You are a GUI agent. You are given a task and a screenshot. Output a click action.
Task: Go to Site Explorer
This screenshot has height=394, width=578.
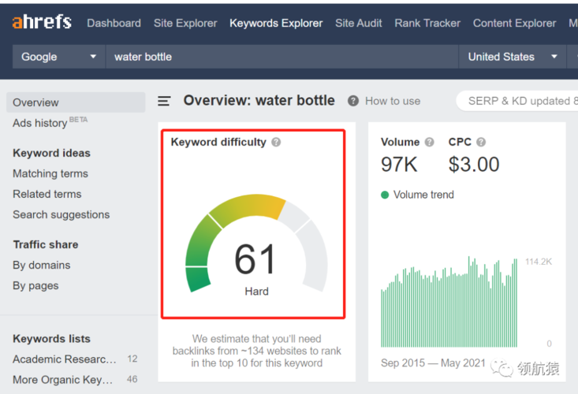(185, 23)
